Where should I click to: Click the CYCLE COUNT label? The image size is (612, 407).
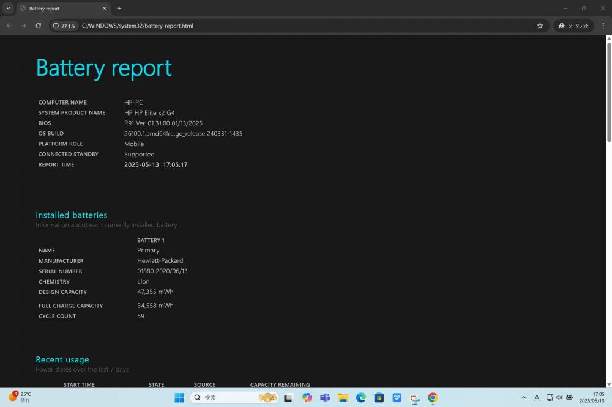[x=58, y=316]
